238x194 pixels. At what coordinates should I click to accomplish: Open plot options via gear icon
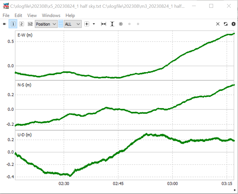click(234, 24)
